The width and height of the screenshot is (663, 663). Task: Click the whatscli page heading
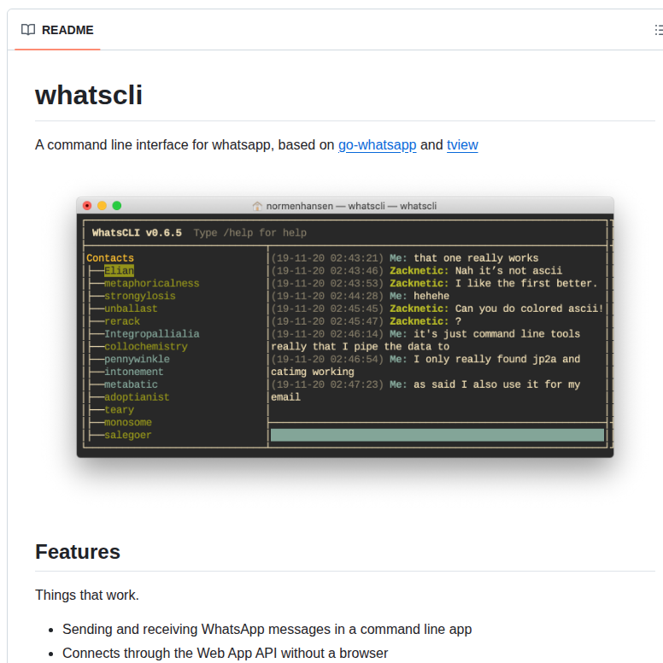[89, 95]
